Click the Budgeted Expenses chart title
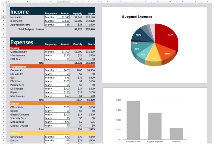The height and width of the screenshot is (146, 219). pos(137,17)
